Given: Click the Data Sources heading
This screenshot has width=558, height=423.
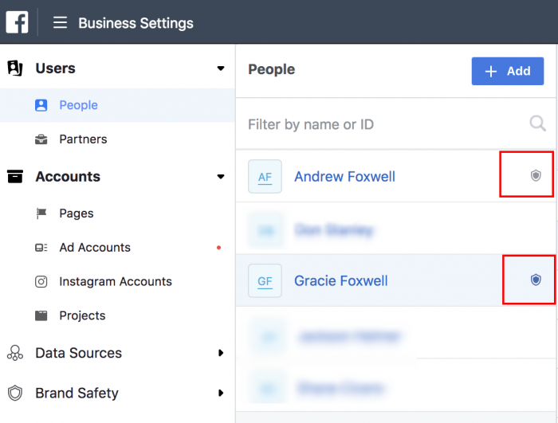Looking at the screenshot, I should [x=78, y=353].
